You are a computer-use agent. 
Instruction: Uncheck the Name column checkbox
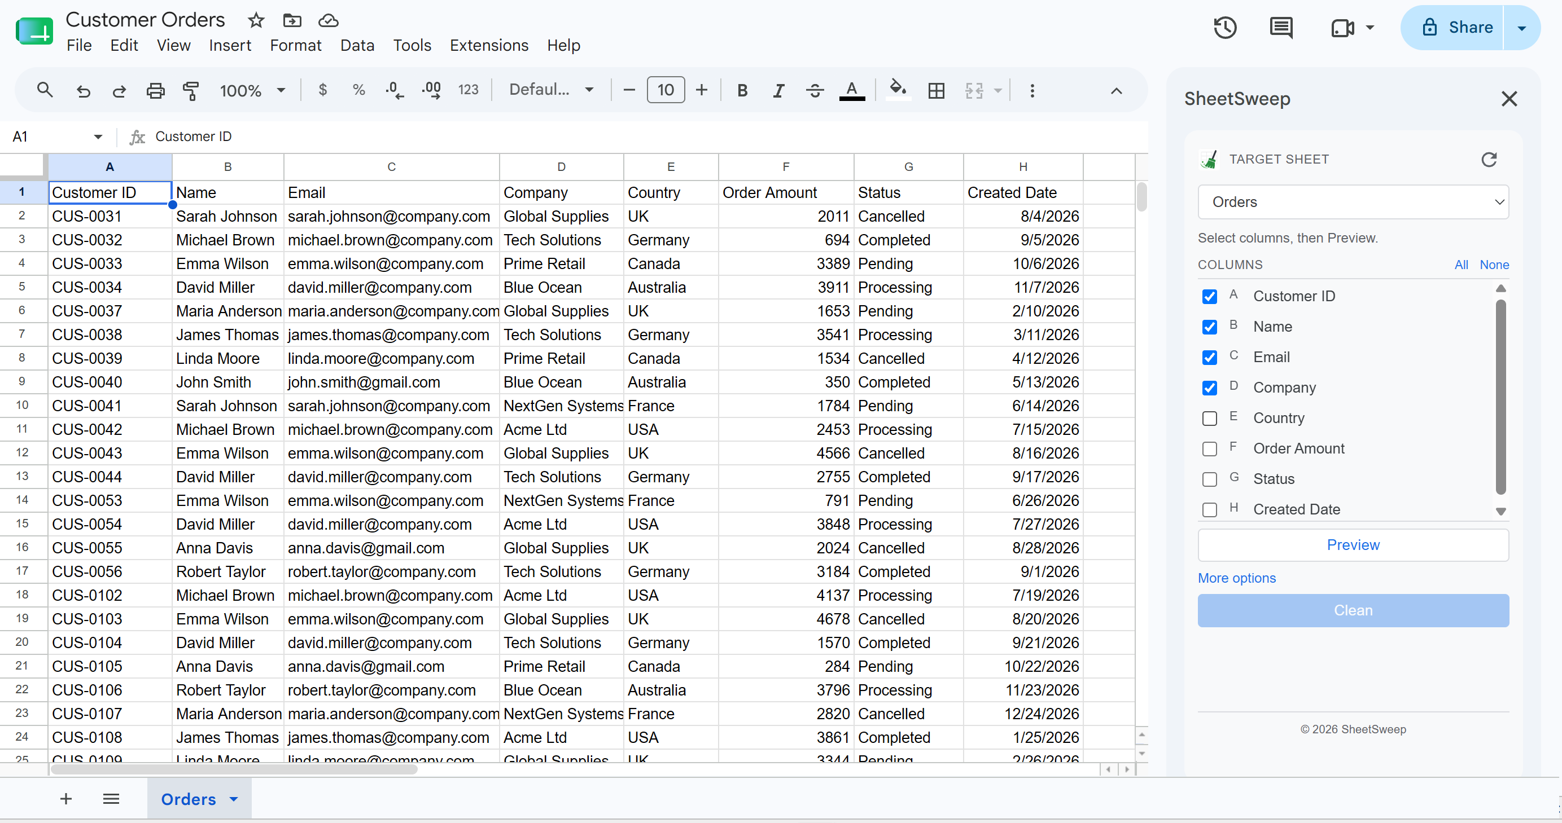pos(1209,327)
